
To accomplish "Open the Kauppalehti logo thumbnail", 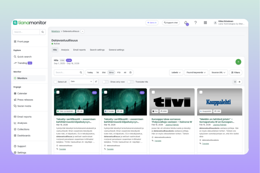I will [220, 102].
